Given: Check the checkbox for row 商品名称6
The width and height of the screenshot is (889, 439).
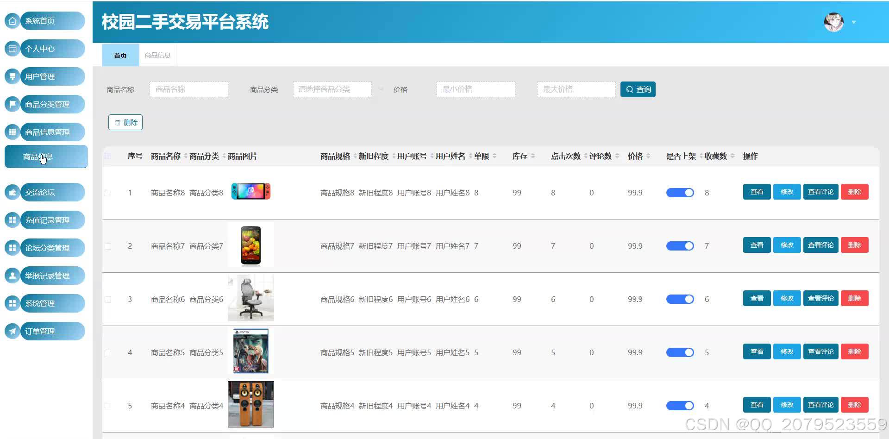Looking at the screenshot, I should coord(108,299).
